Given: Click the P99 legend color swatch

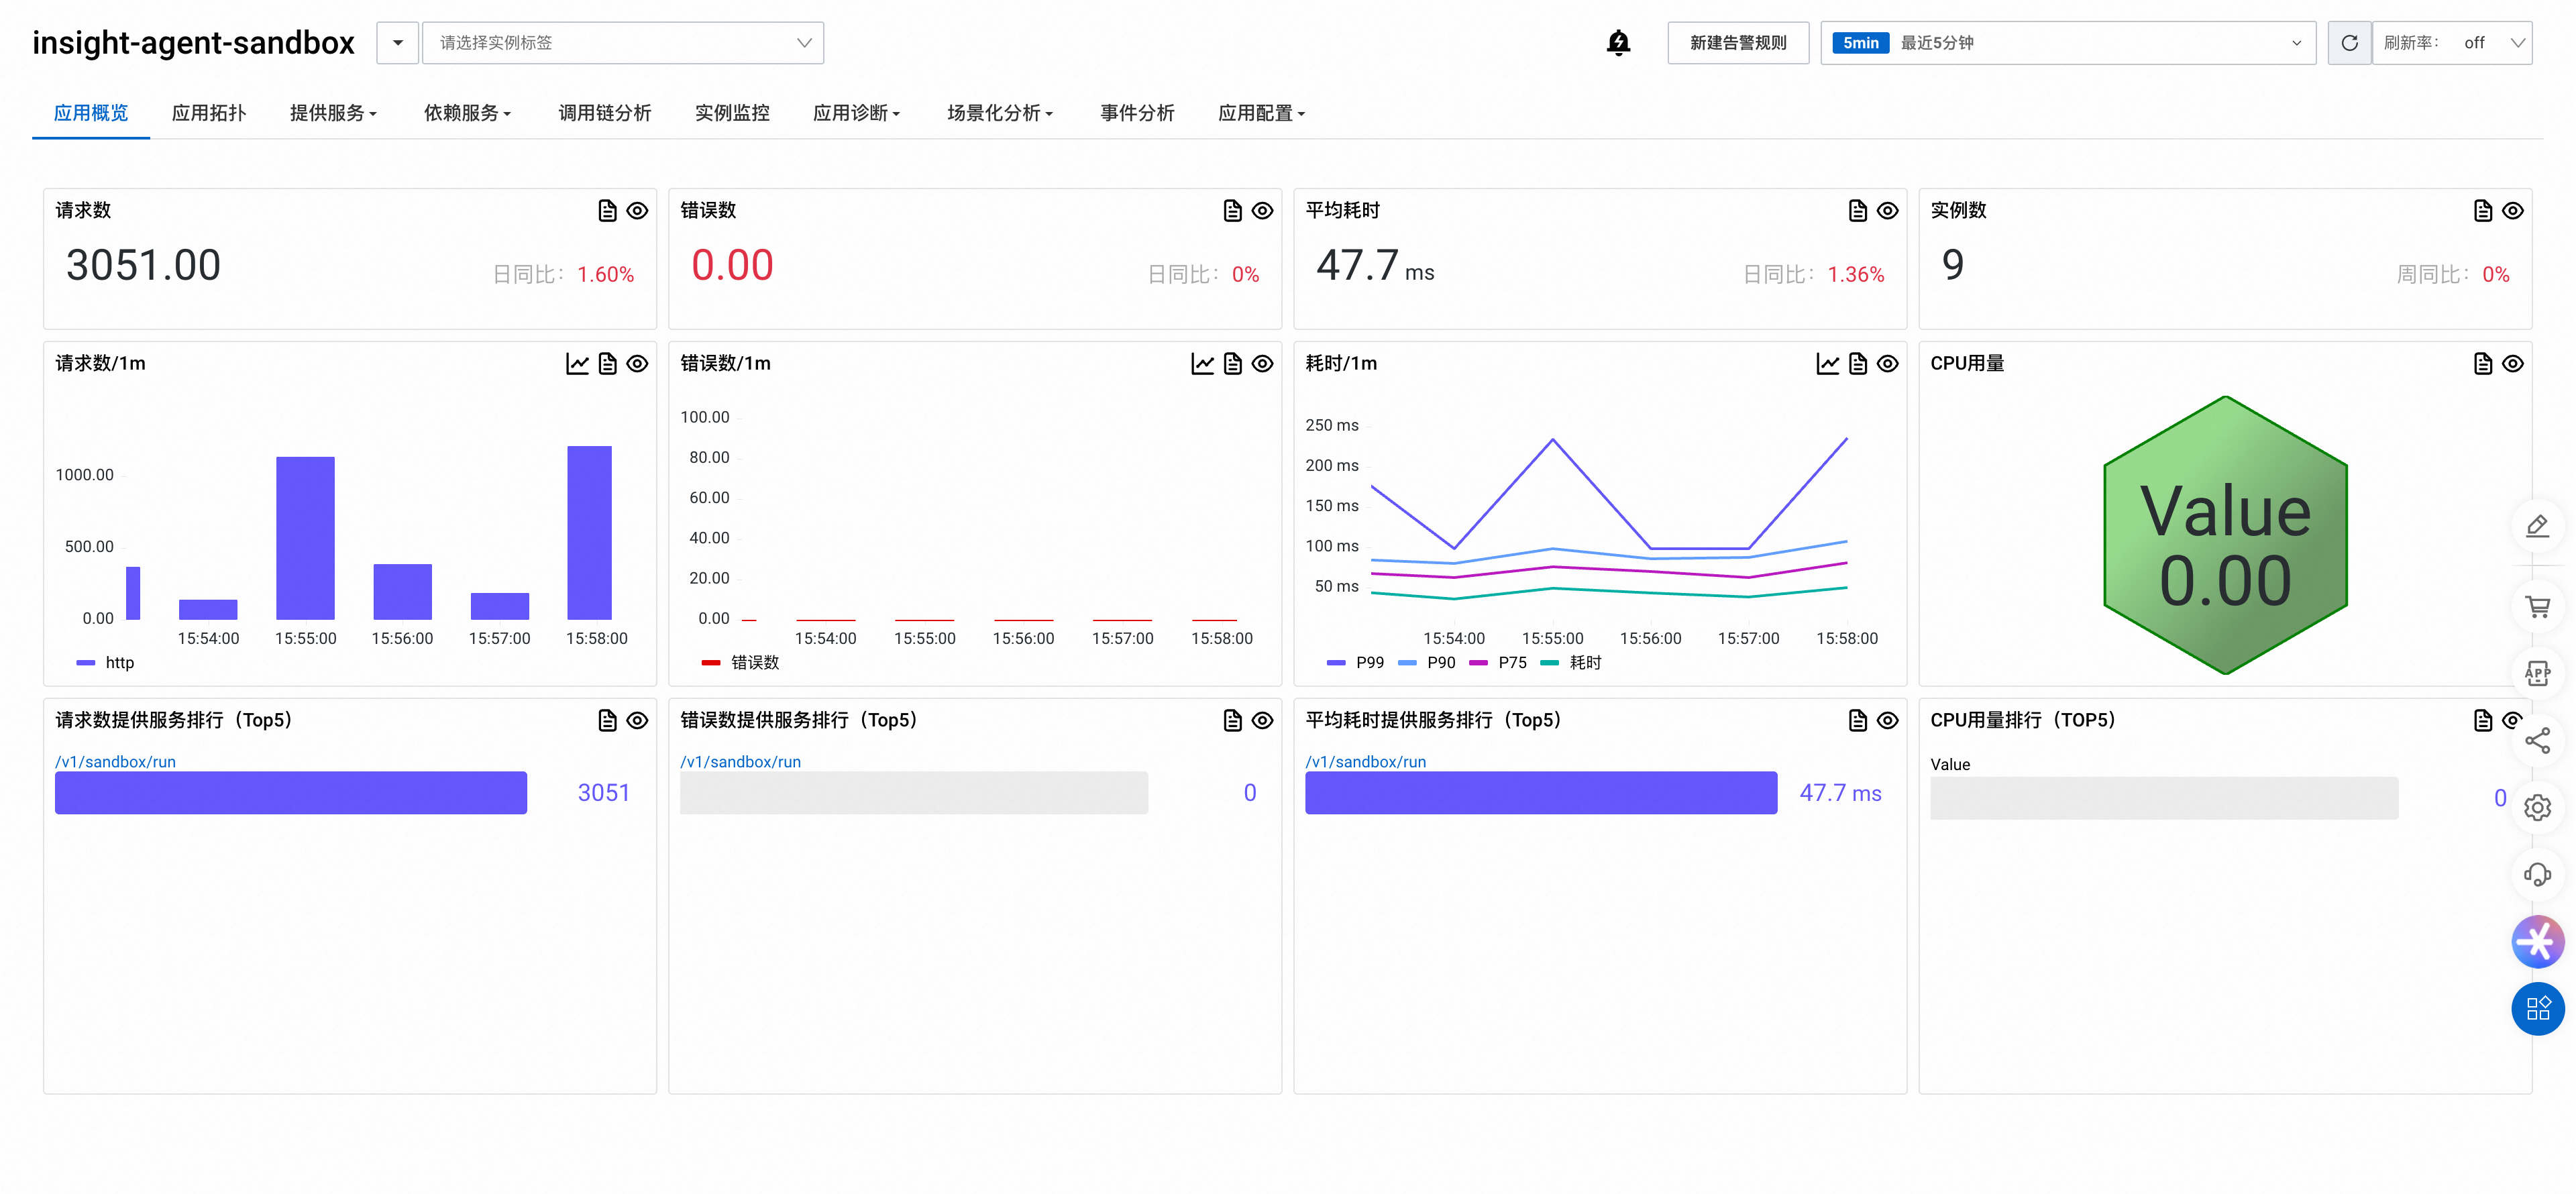Looking at the screenshot, I should [1335, 663].
